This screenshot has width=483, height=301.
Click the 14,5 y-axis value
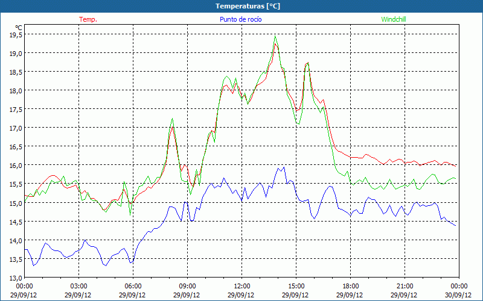16,222
